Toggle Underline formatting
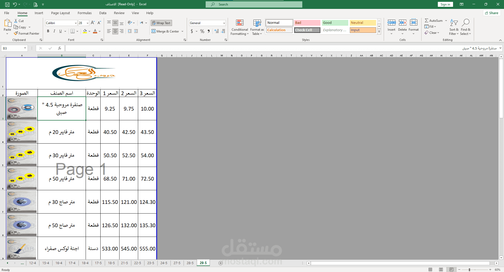The height and width of the screenshot is (272, 504). coord(61,31)
